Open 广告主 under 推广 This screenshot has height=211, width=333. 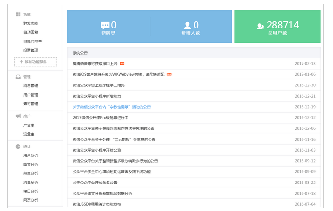click(29, 125)
